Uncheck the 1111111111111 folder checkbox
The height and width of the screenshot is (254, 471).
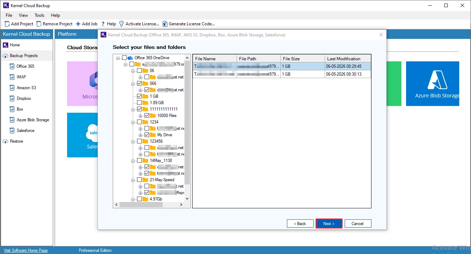click(139, 109)
